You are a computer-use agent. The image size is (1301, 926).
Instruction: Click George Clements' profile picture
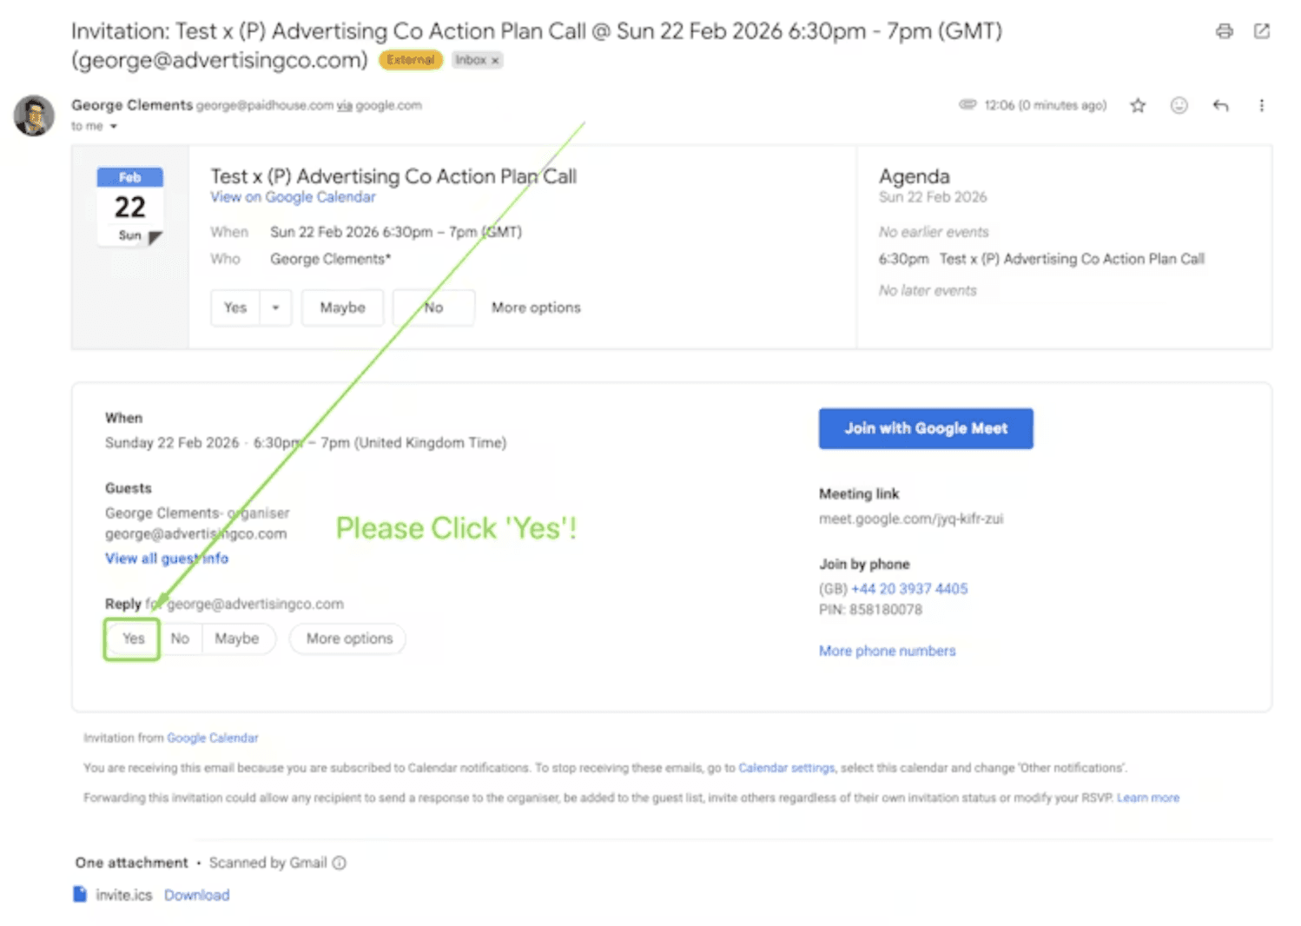click(34, 116)
